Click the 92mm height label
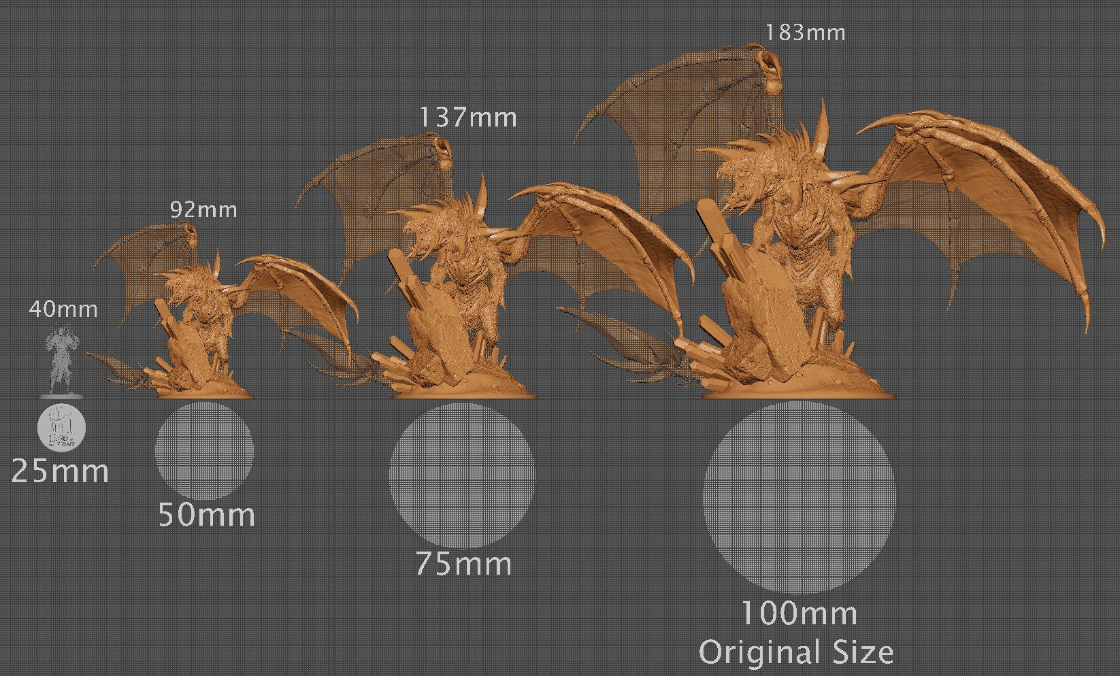 [x=203, y=209]
